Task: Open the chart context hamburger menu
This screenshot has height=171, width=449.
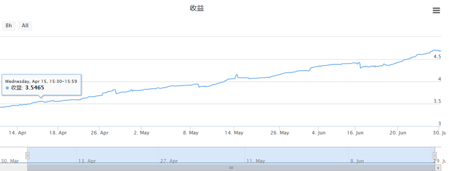Action: pos(436,11)
